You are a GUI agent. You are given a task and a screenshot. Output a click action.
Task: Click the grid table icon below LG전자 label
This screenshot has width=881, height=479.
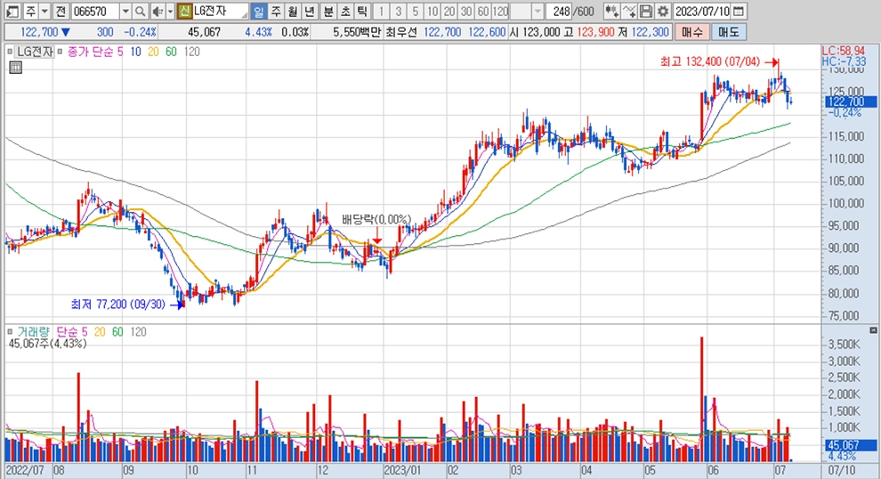14,66
